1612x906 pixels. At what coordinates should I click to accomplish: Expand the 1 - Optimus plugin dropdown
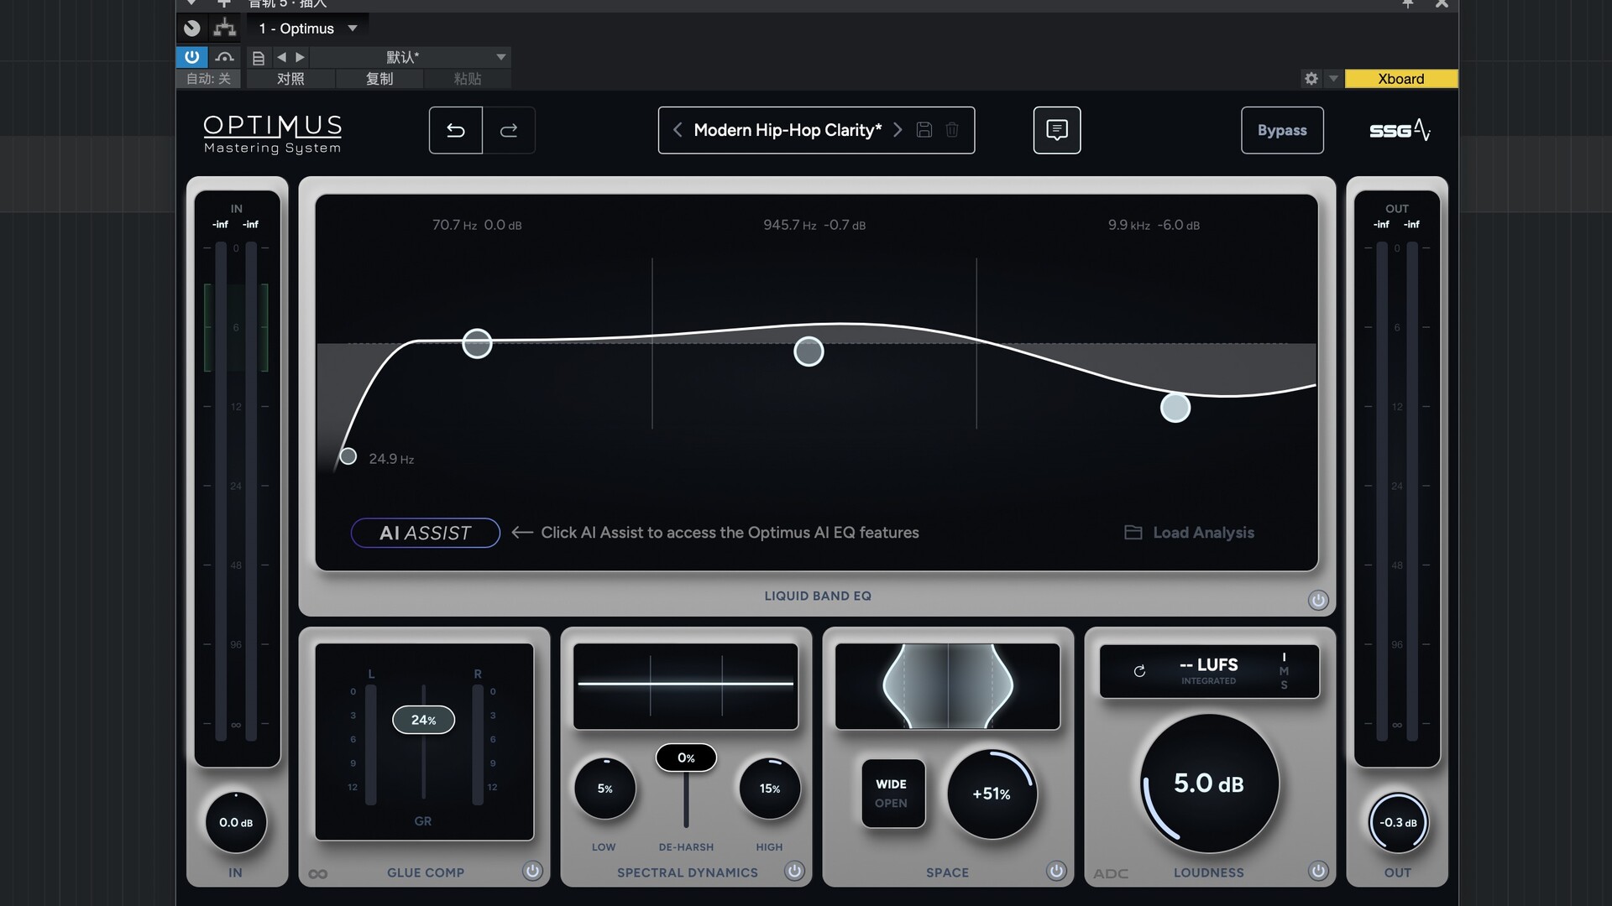353,29
